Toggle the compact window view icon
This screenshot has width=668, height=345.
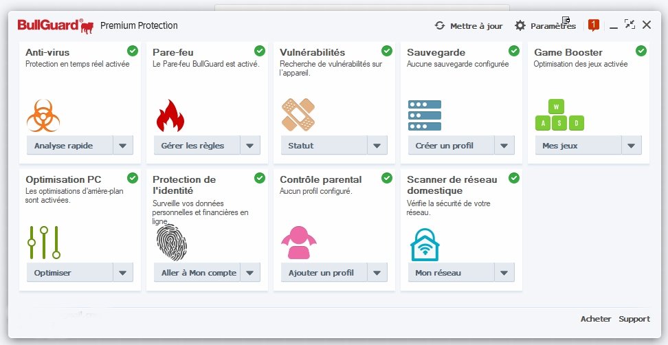point(630,24)
